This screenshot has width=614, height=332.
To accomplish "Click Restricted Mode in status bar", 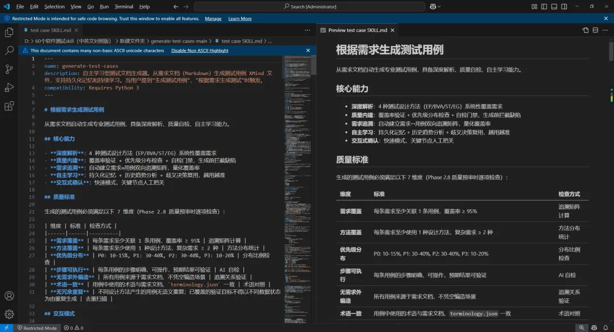I will [x=37, y=328].
